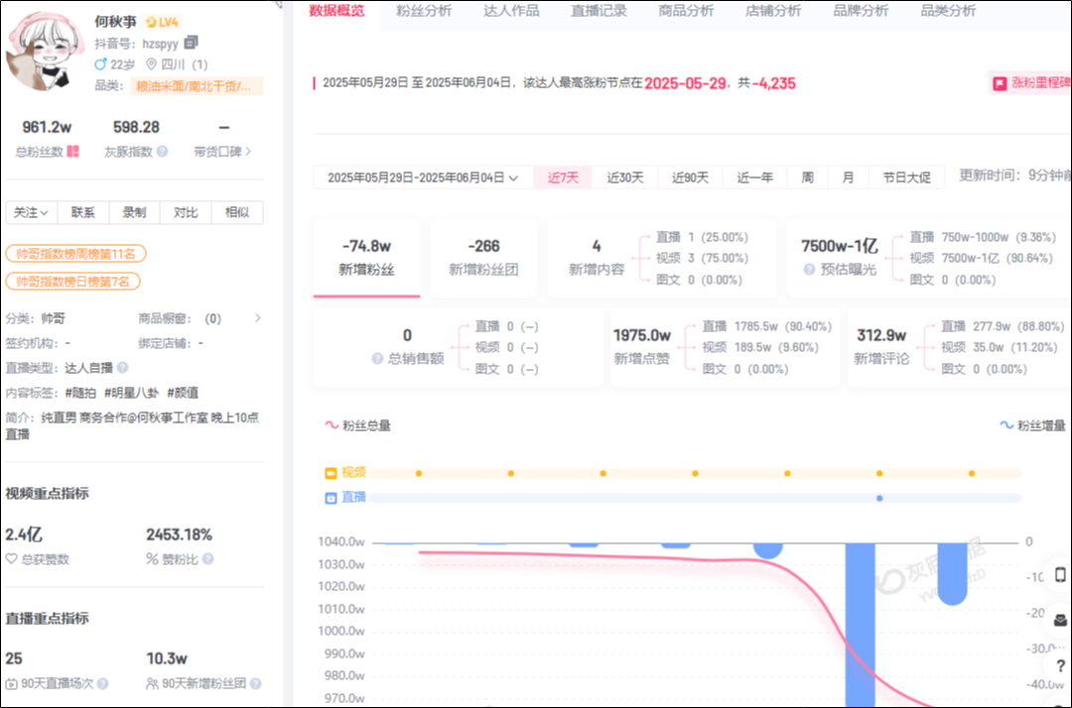Click the 对比 button
This screenshot has width=1072, height=708.
pyautogui.click(x=186, y=212)
